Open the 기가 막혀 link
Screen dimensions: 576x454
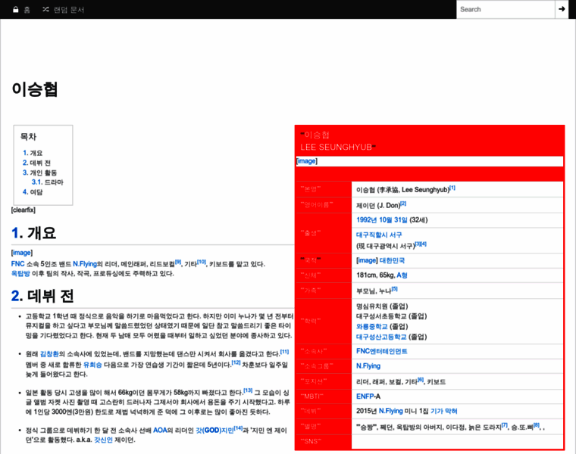[x=444, y=411]
